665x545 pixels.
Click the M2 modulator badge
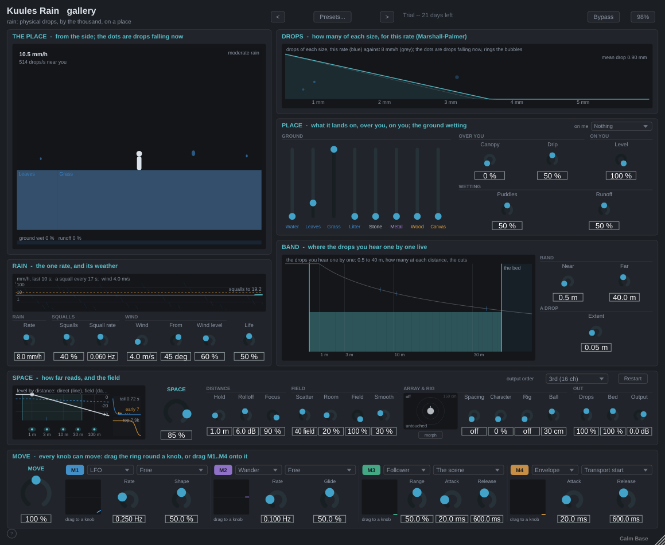[x=223, y=470]
